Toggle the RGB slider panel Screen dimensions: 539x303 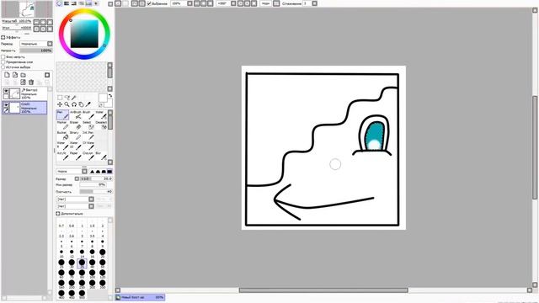67,3
